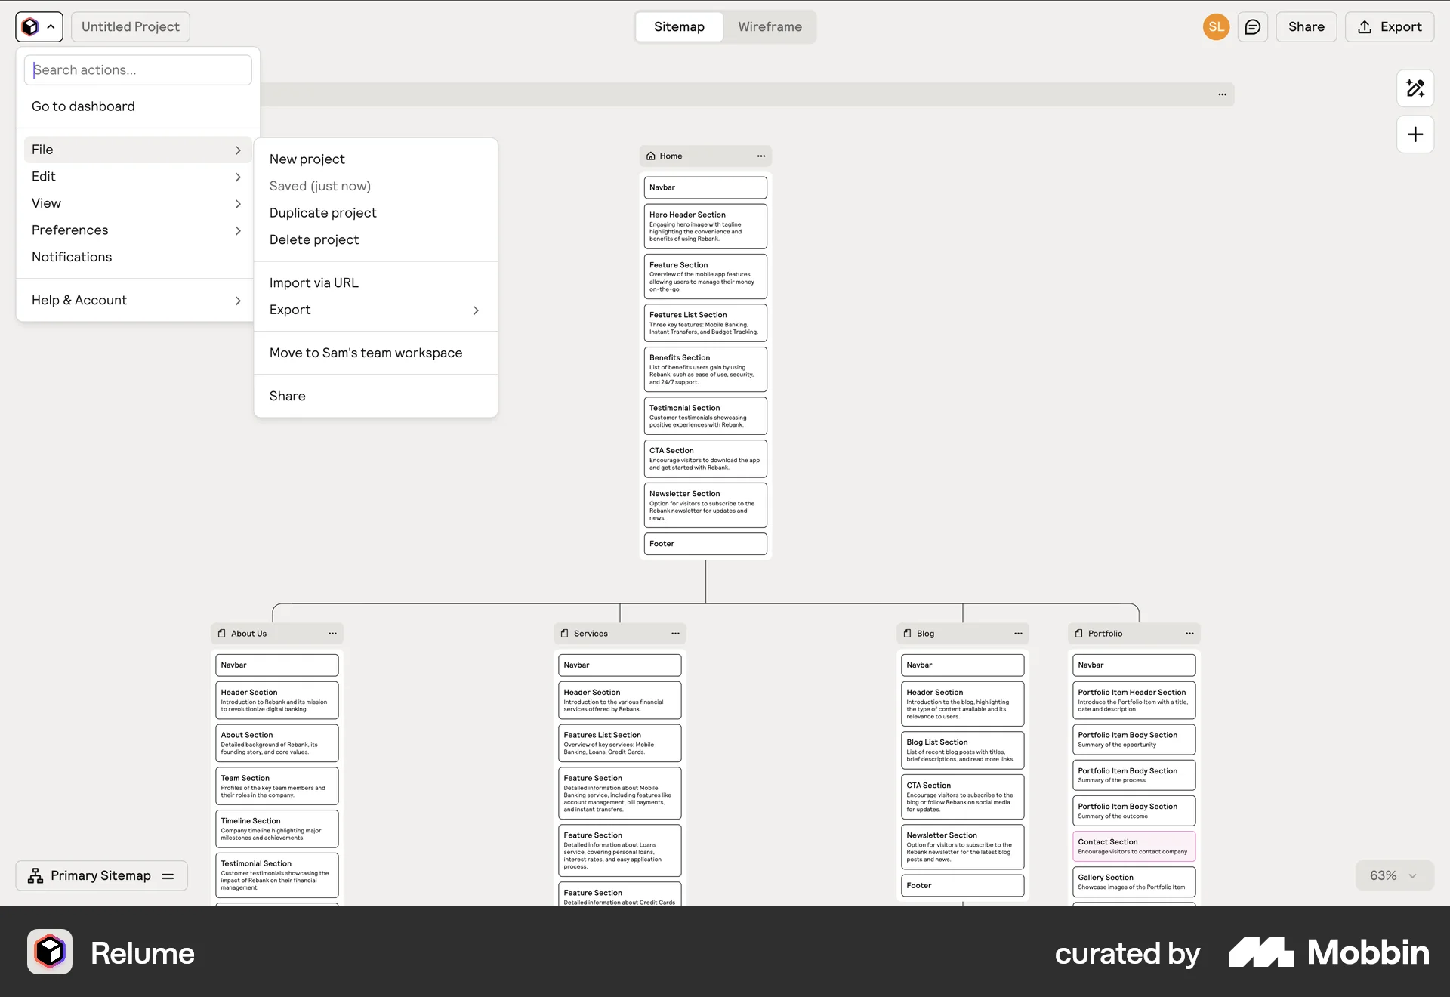This screenshot has height=997, width=1450.
Task: Select Delete project from the menu
Action: tap(314, 239)
